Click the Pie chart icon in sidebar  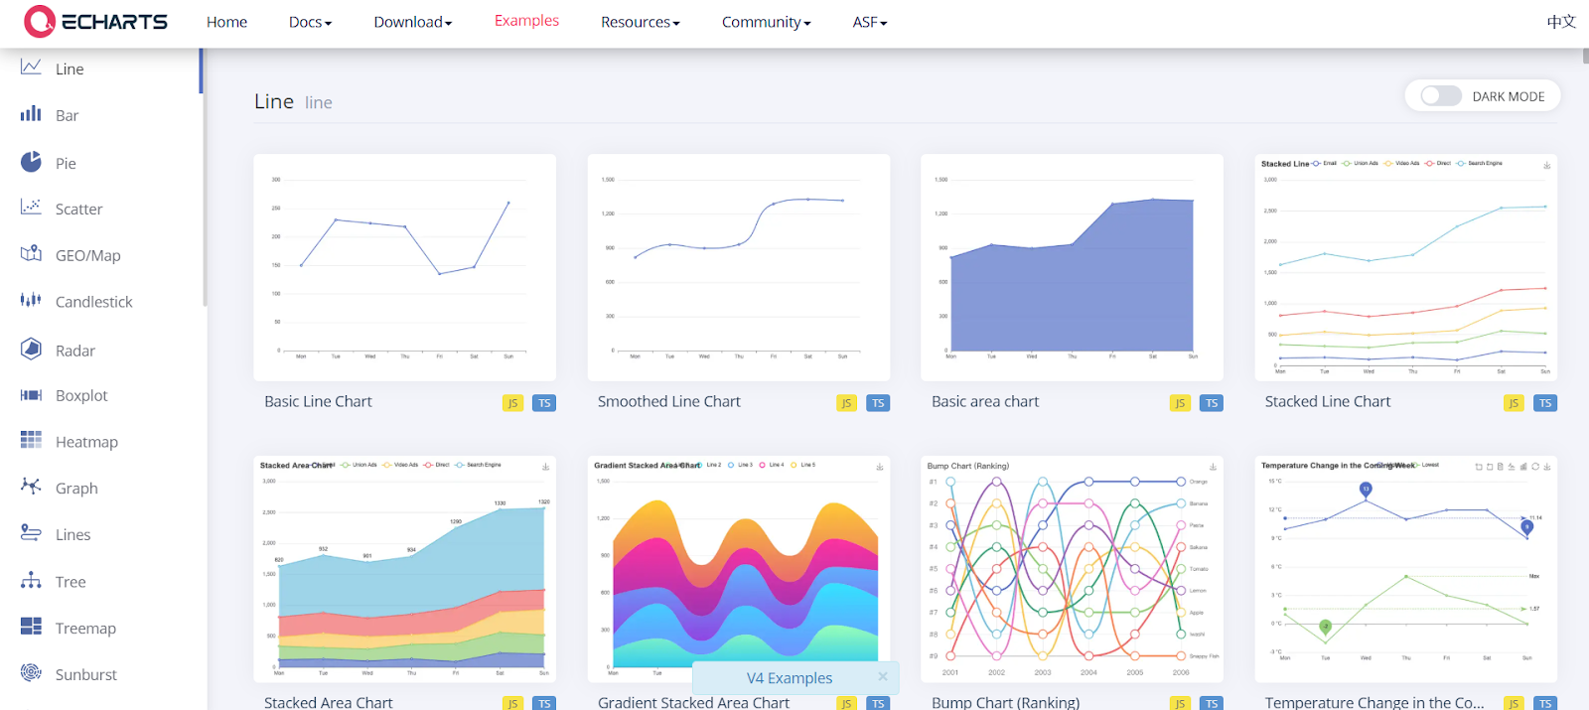(x=31, y=162)
